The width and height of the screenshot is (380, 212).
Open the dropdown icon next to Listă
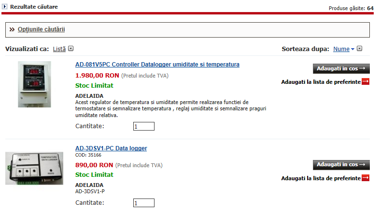[70, 49]
